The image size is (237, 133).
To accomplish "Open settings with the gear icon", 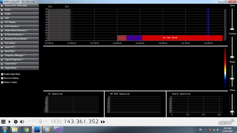I will (x=16, y=122).
